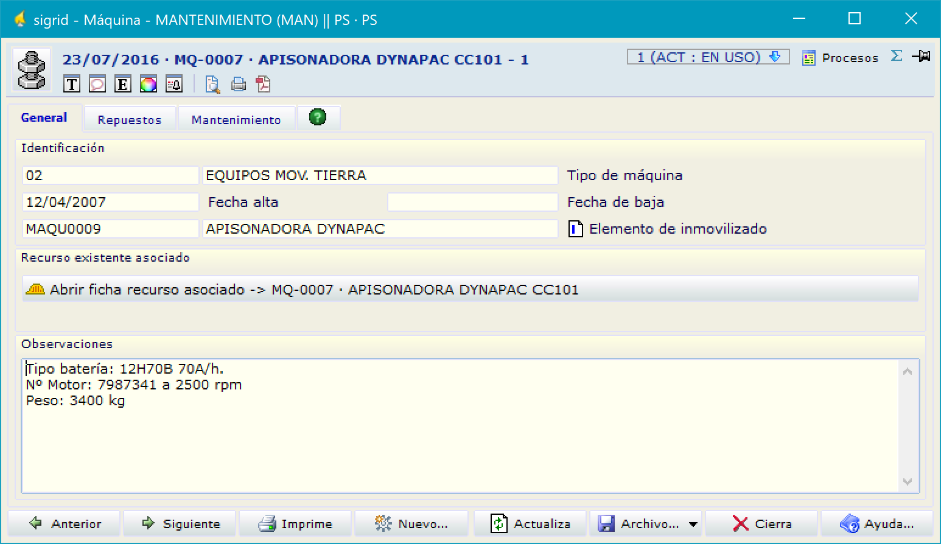Go to next record with Siguiente
Screen dimensions: 941x544
coord(180,523)
